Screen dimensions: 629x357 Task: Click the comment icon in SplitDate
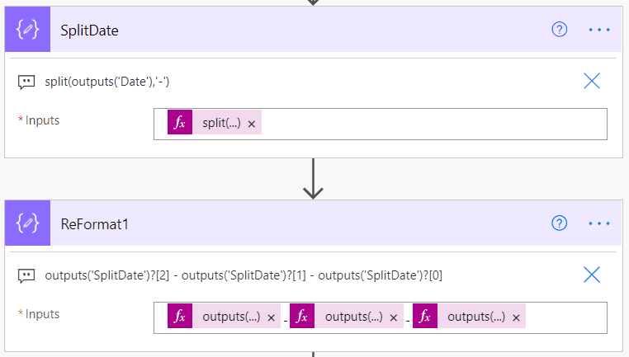point(26,82)
